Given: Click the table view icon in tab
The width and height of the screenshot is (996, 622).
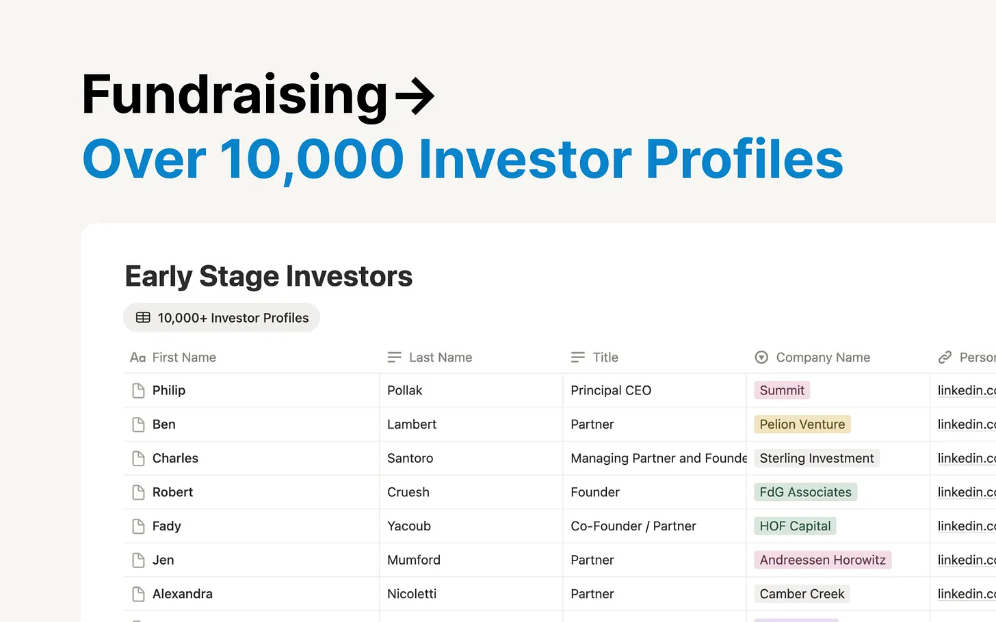Looking at the screenshot, I should coord(143,318).
